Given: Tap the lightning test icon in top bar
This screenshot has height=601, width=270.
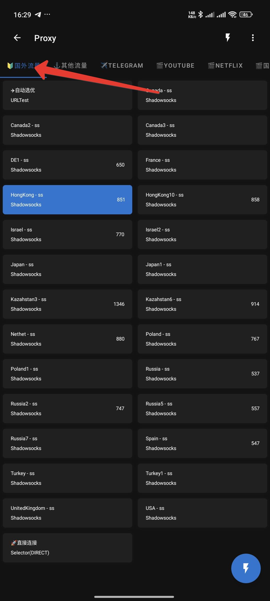Looking at the screenshot, I should click(228, 38).
